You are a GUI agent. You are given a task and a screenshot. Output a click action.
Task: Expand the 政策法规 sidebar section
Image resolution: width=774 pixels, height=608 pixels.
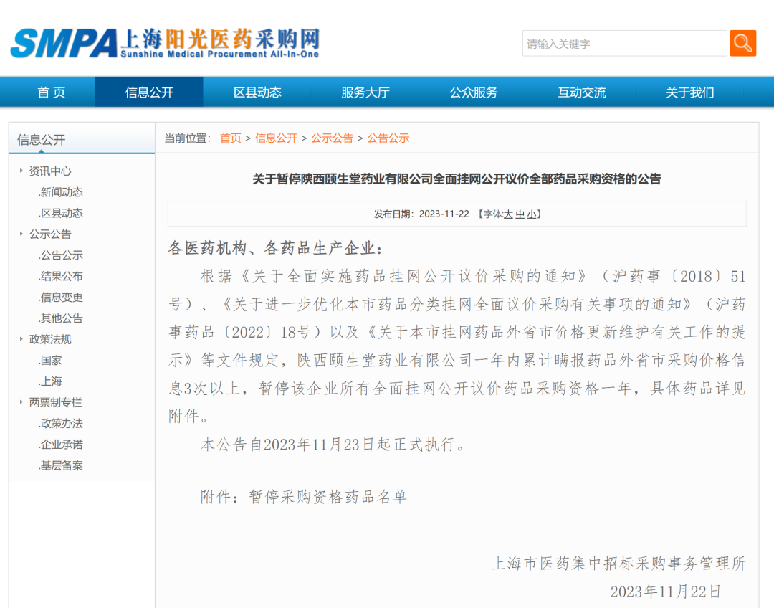click(50, 339)
